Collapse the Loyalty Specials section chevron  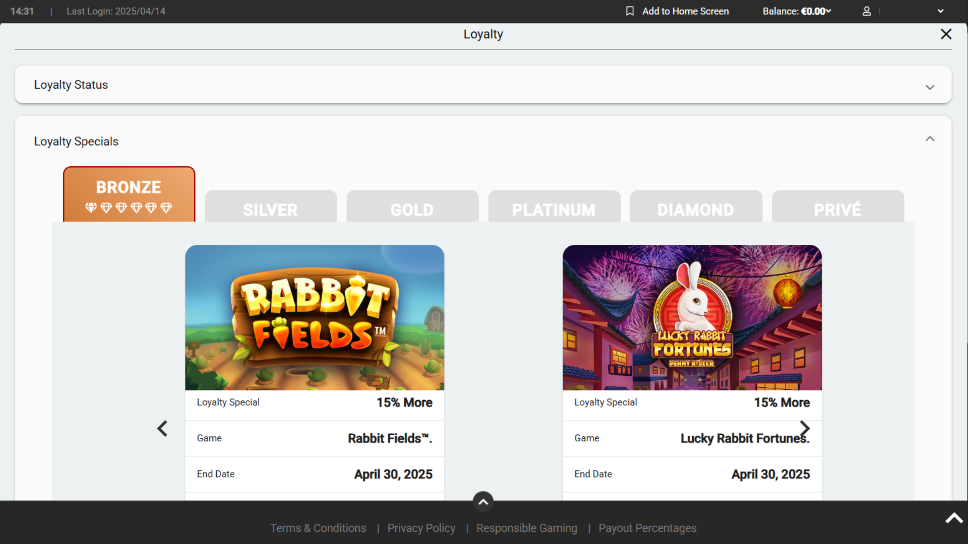coord(930,139)
